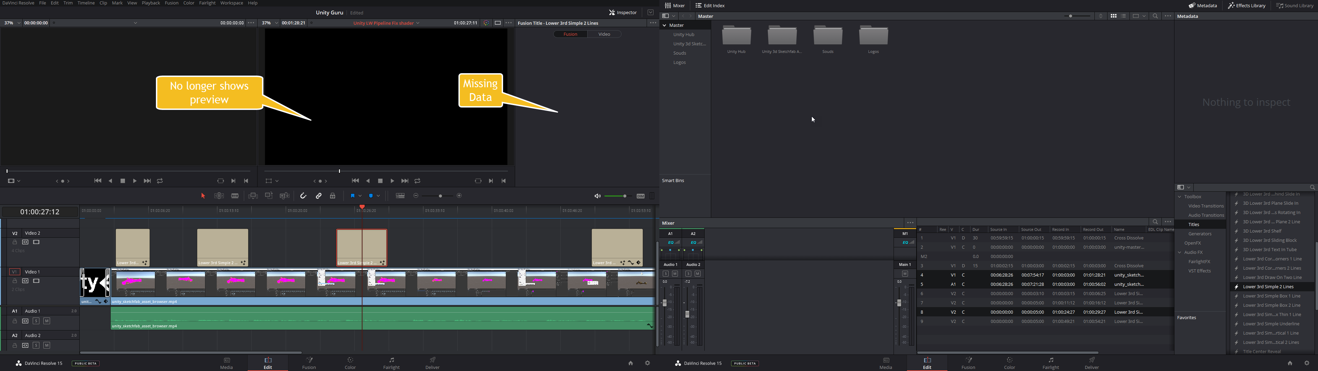Click the blue Flag icon
Viewport: 1318px width, 371px height.
click(x=353, y=196)
